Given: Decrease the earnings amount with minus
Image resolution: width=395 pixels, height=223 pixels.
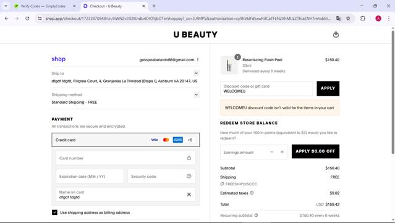Looking at the screenshot, I should pos(272,152).
